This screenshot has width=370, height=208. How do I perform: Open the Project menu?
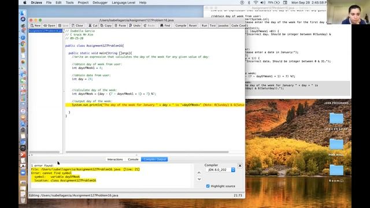83,2
